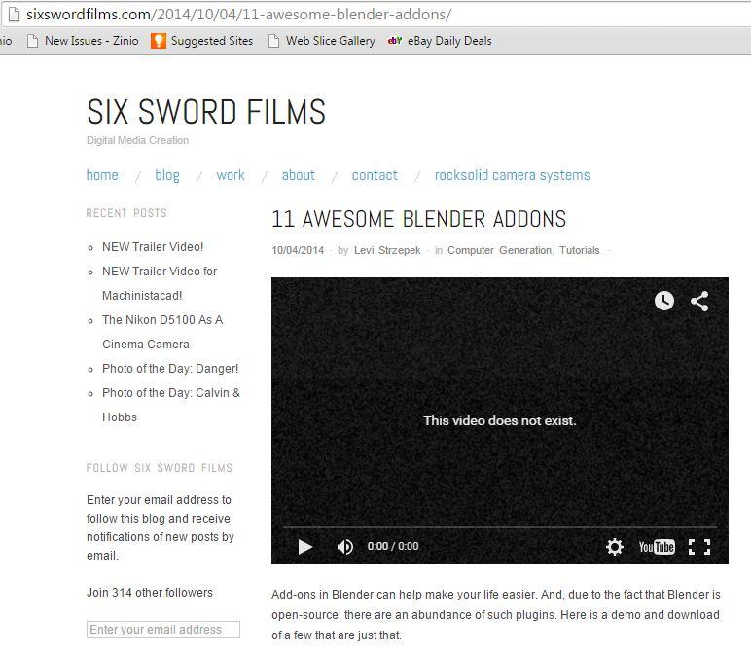Image resolution: width=751 pixels, height=653 pixels.
Task: Open New Issues - Zinio bookmark
Action: 83,41
